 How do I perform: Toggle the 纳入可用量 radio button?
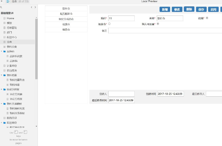[158, 24]
